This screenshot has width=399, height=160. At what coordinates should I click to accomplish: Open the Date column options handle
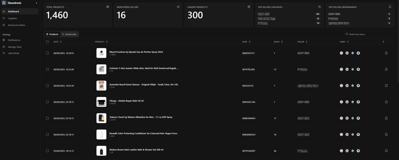61,42
